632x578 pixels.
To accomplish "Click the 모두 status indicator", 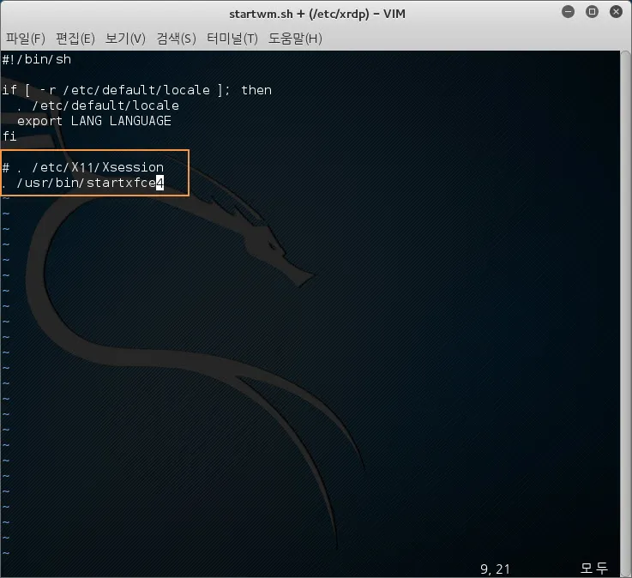I will 593,569.
